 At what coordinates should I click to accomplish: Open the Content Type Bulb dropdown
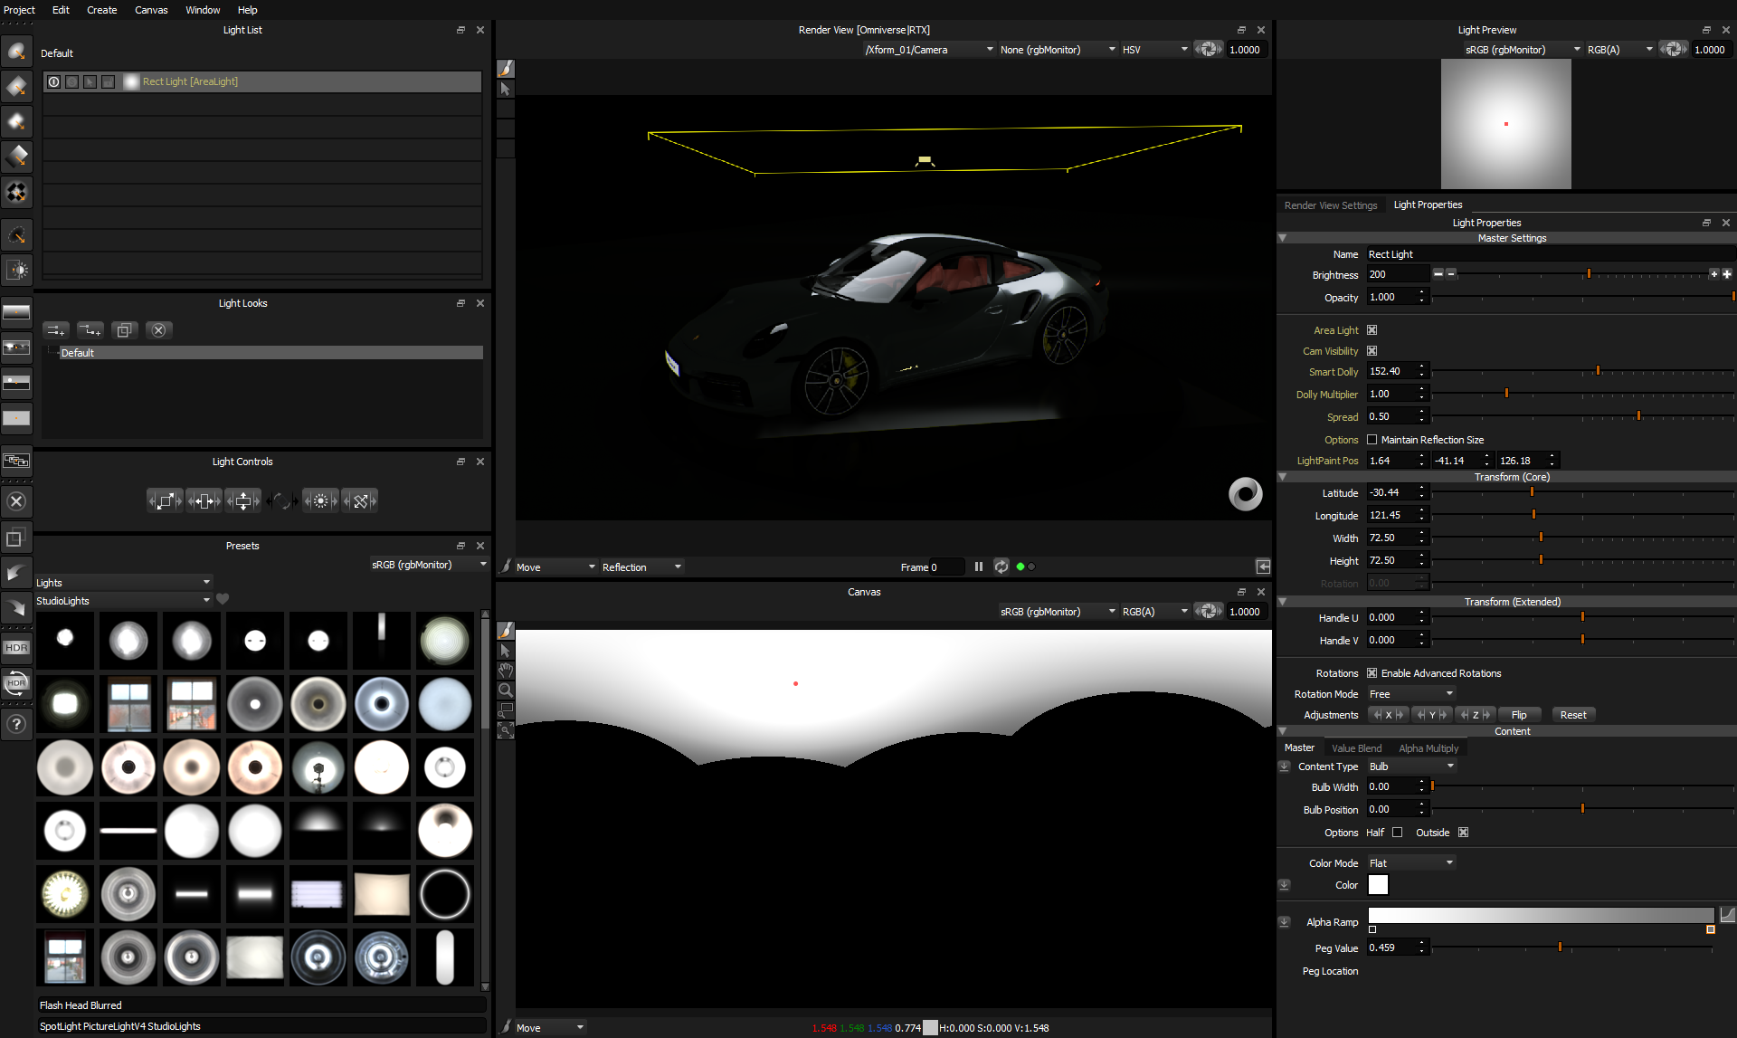point(1410,767)
